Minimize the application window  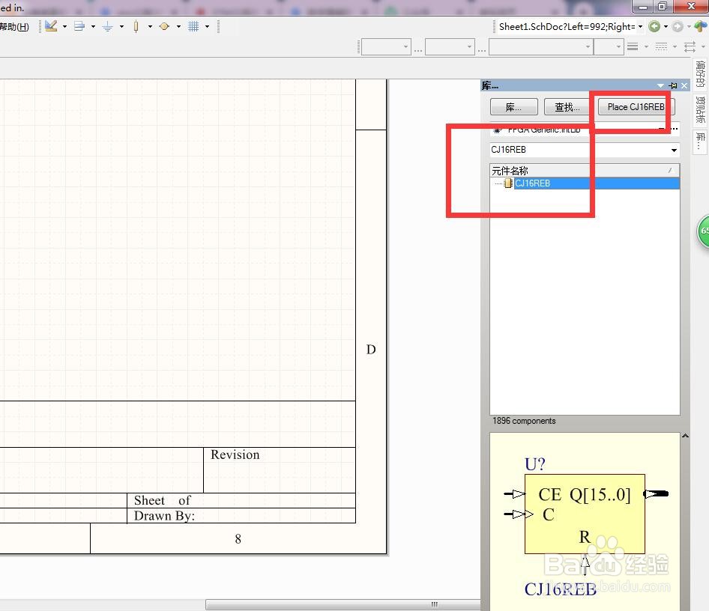click(x=642, y=6)
